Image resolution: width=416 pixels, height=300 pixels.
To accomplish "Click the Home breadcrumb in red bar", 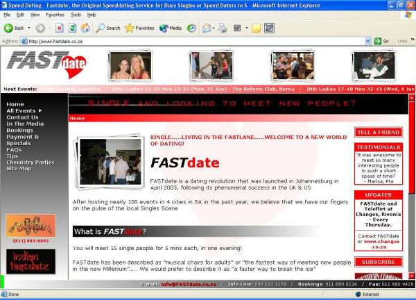I will click(x=77, y=118).
